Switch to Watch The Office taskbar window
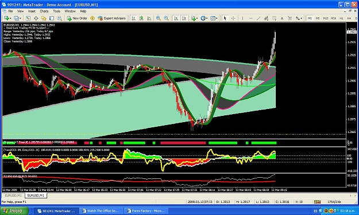 click(x=102, y=211)
